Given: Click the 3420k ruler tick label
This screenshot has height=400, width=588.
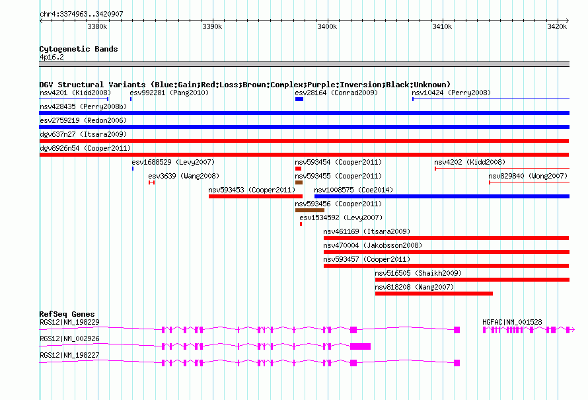Looking at the screenshot, I should [557, 26].
